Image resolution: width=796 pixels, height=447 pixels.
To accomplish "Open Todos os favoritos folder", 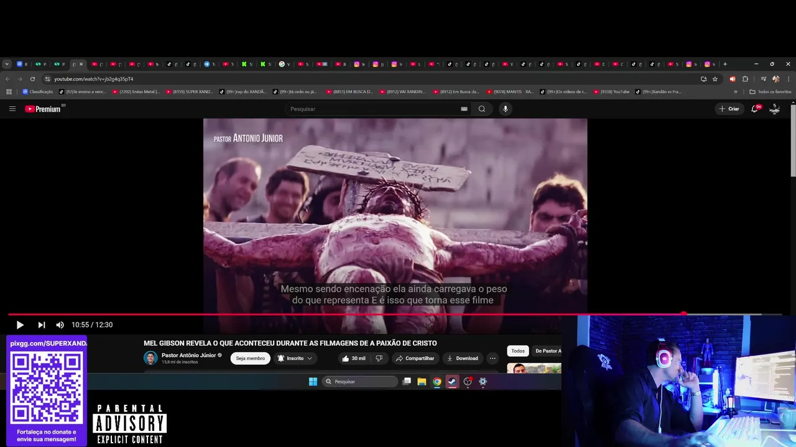I will [771, 91].
